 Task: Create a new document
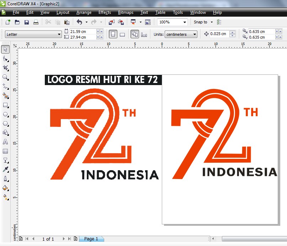click(8, 22)
